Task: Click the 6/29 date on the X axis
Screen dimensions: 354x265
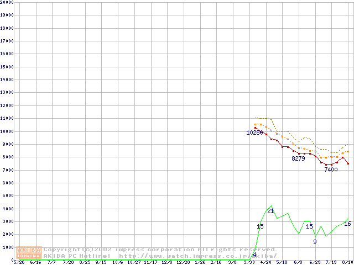Action: tap(315, 263)
